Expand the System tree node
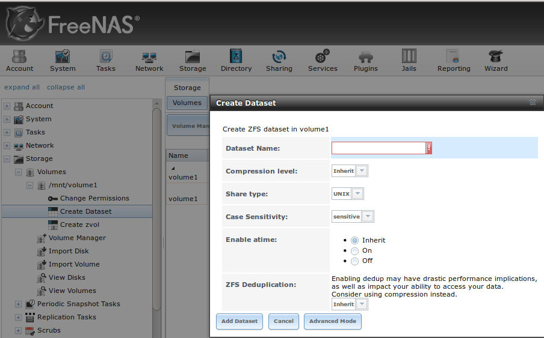 point(7,119)
